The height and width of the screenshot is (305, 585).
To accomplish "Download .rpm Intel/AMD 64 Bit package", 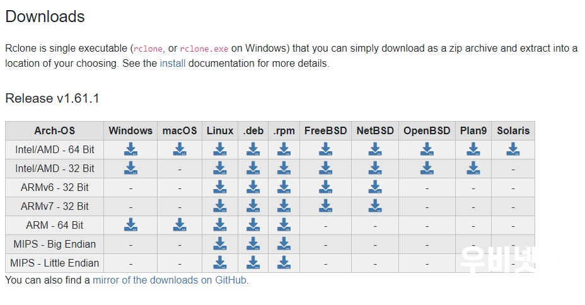I will (x=284, y=149).
